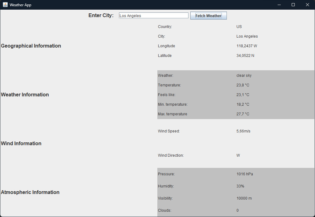
Task: Click the clear sky weather description
Action: point(243,75)
